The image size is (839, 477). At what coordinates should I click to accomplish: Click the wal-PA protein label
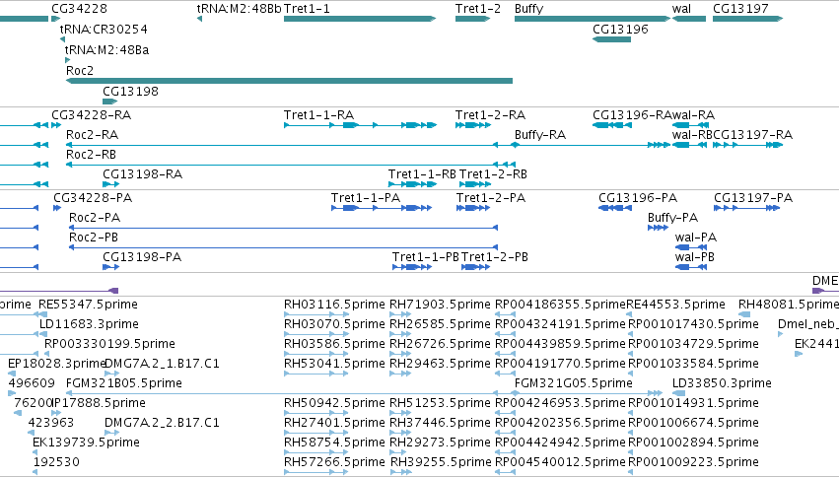(x=696, y=238)
